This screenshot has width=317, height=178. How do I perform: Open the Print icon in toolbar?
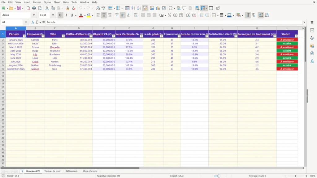point(34,8)
